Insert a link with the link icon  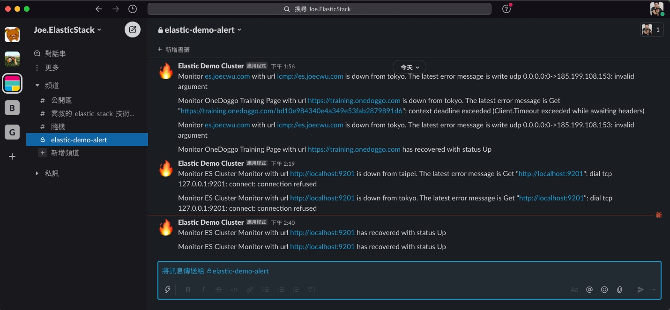pyautogui.click(x=250, y=289)
